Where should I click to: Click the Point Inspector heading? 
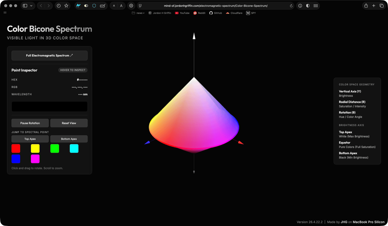coord(24,70)
